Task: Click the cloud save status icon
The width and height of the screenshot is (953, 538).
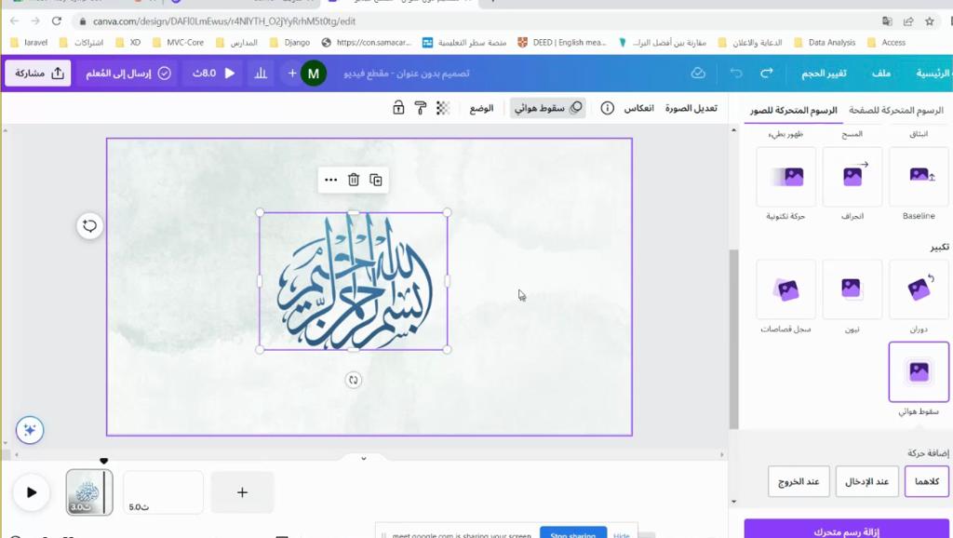Action: pos(698,73)
